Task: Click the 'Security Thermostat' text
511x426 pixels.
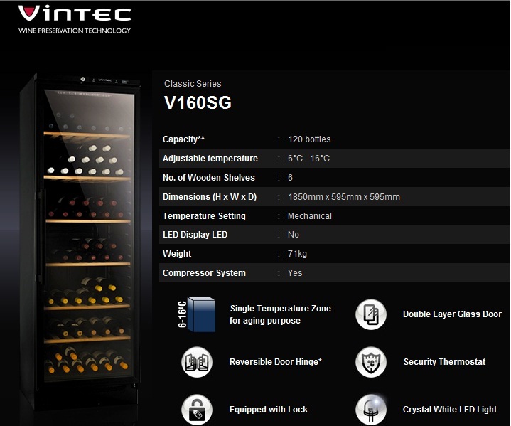Action: click(x=444, y=362)
